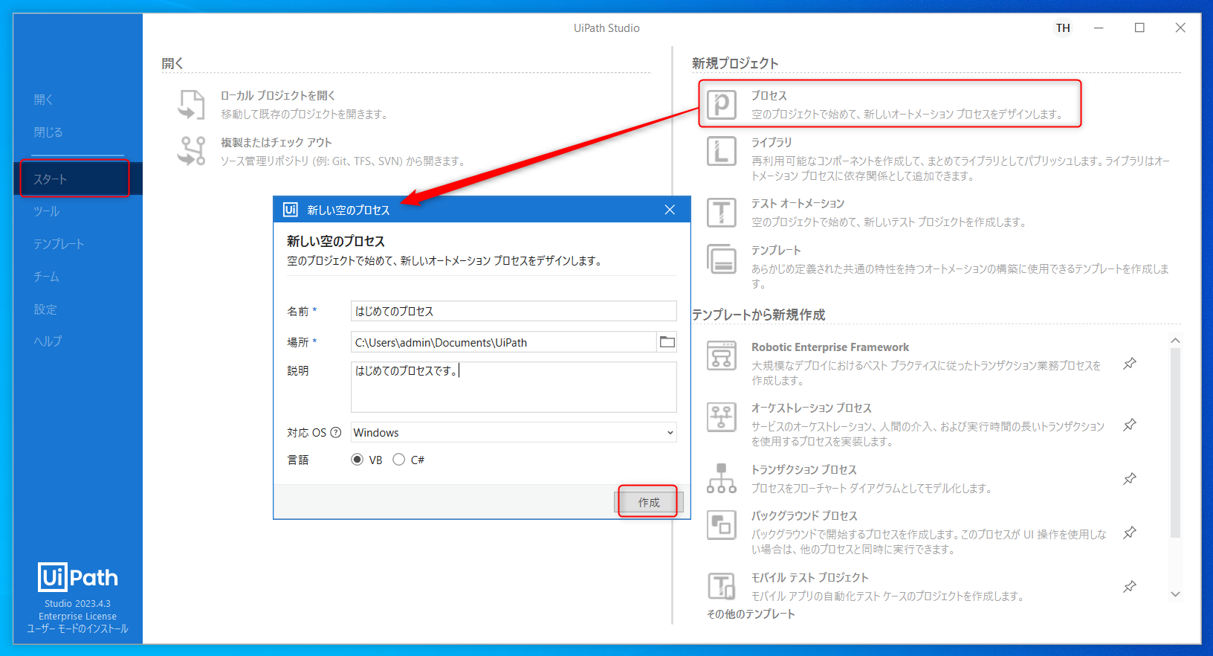
Task: Click the モバイル テスト プロジェクト template icon
Action: 721,586
